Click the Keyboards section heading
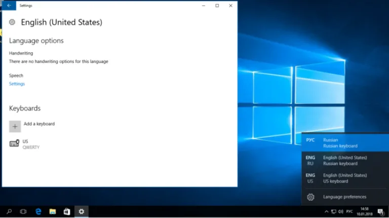Image resolution: width=389 pixels, height=218 pixels. click(x=25, y=108)
